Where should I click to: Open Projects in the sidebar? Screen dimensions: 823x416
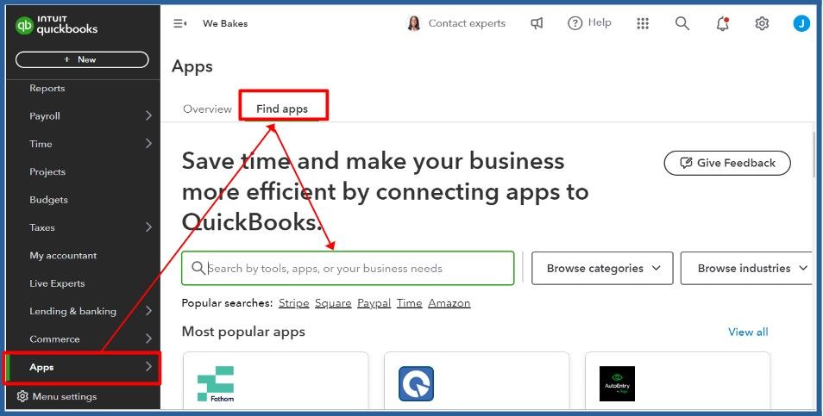[47, 172]
